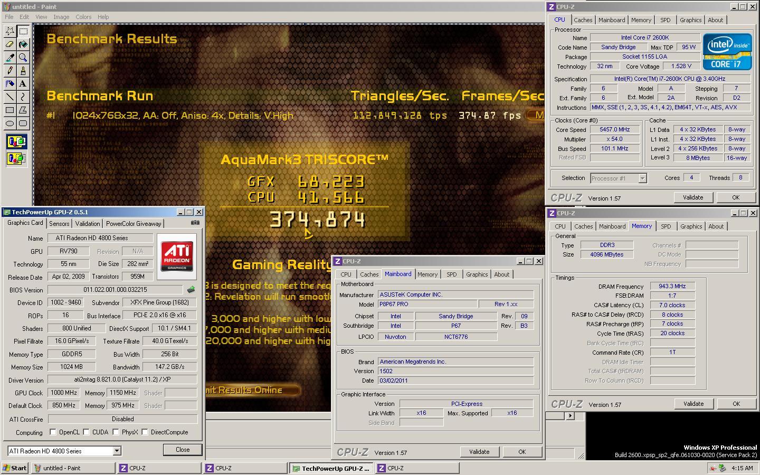Click GPU-Z screenshot camera icon
Viewport: 760px width, 475px height.
195,223
